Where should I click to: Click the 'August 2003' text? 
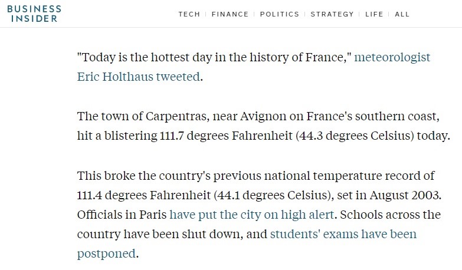pyautogui.click(x=404, y=195)
